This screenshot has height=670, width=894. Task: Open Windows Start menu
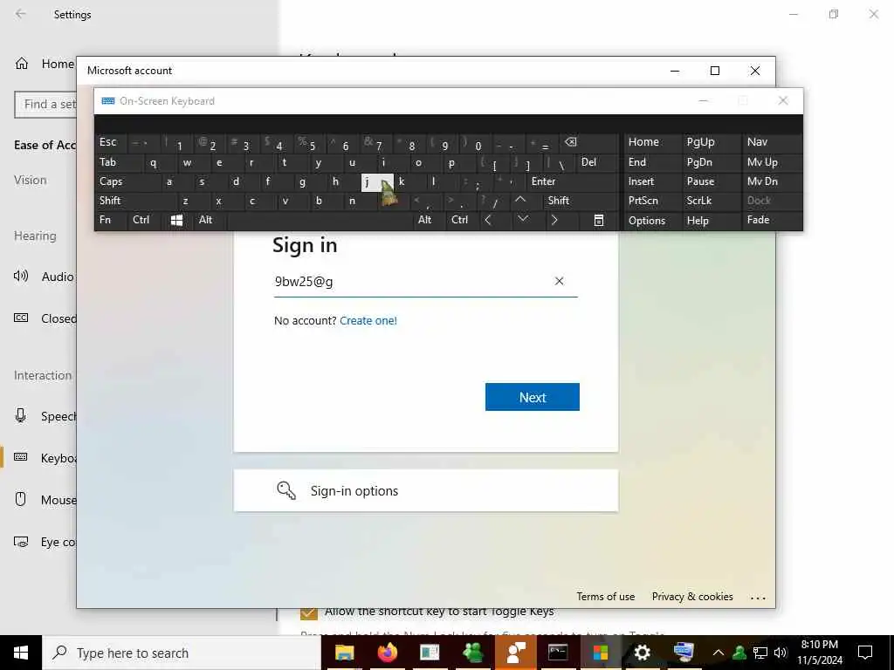[21, 653]
